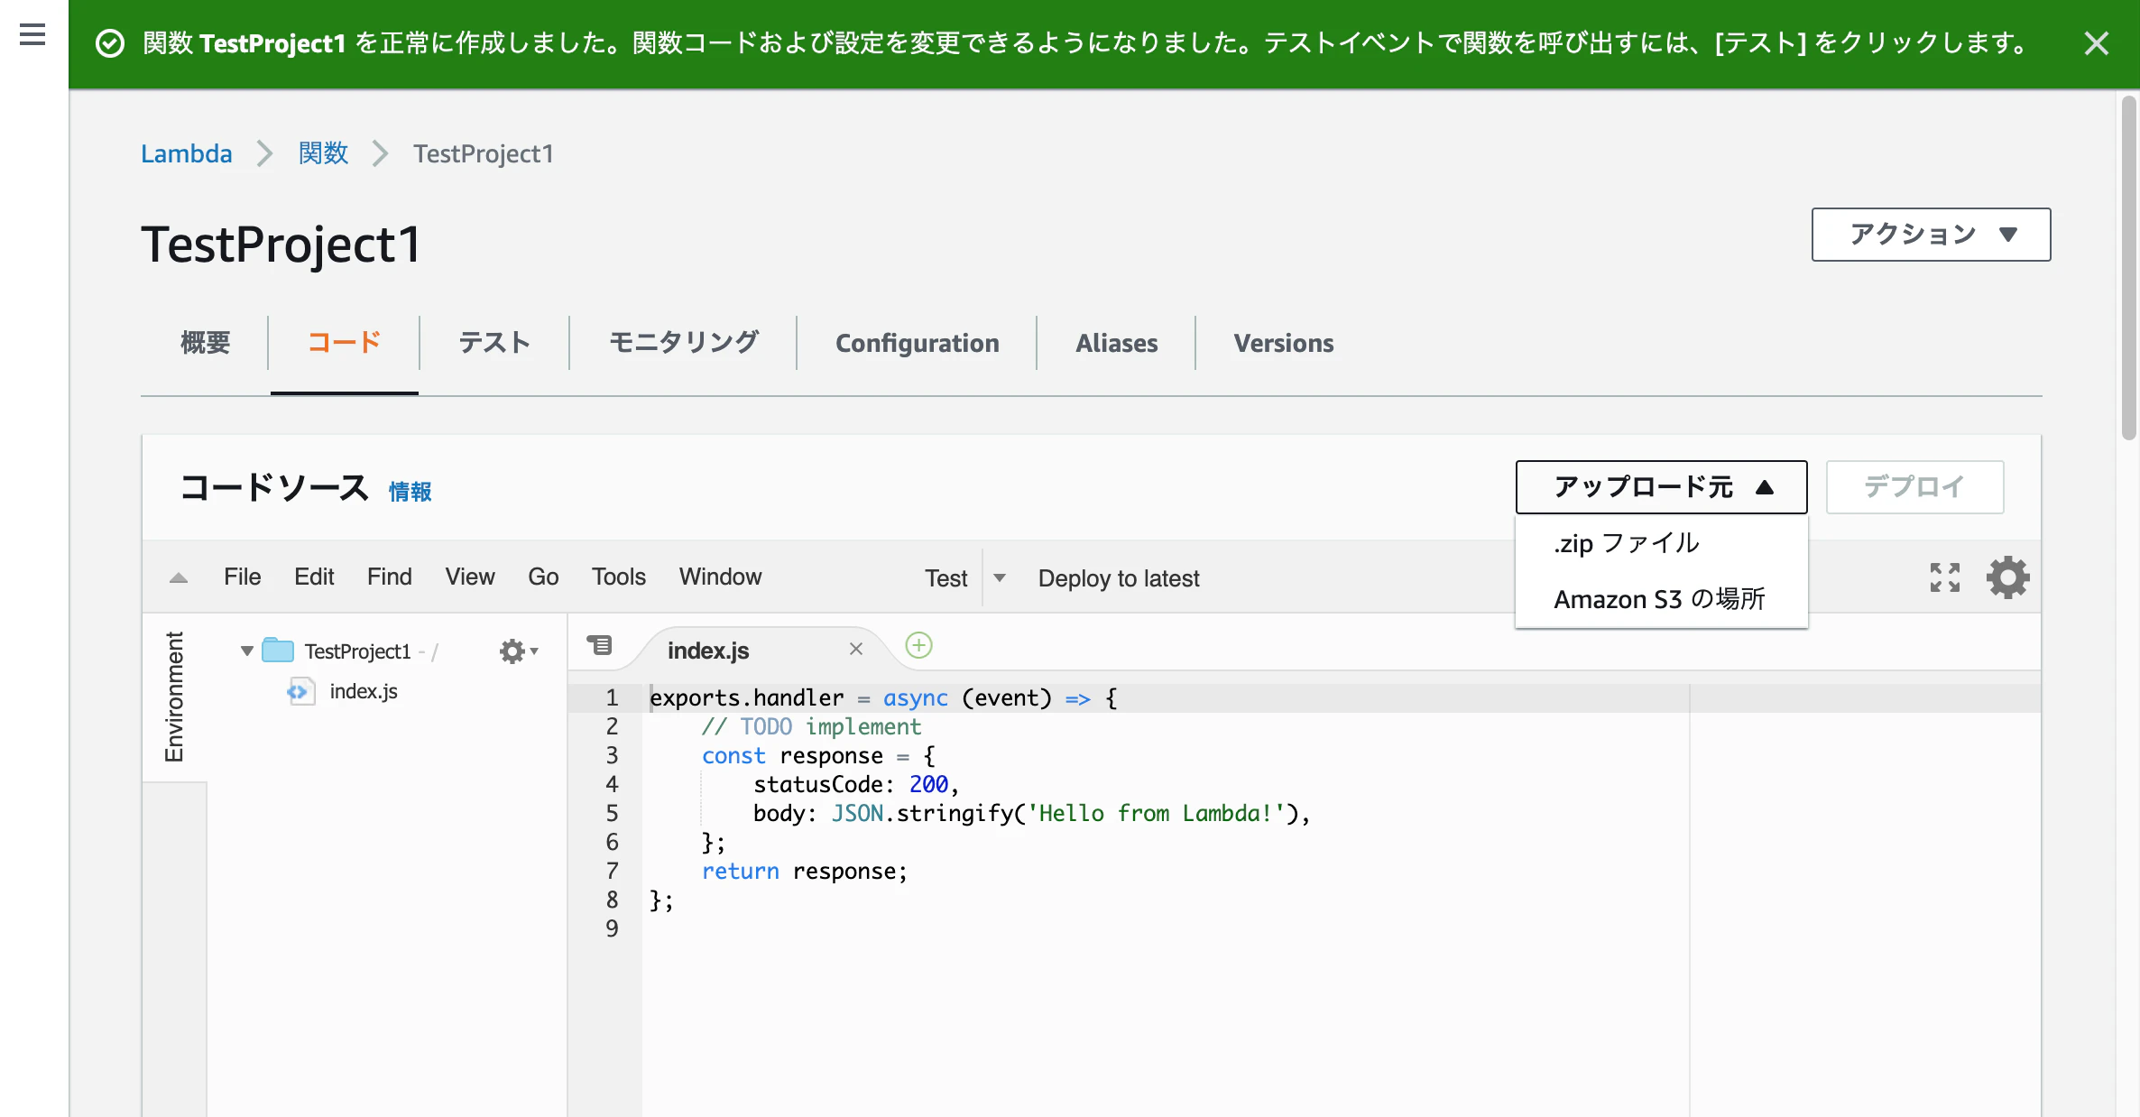This screenshot has height=1117, width=2140.
Task: Open the Versions tab
Action: click(1284, 343)
